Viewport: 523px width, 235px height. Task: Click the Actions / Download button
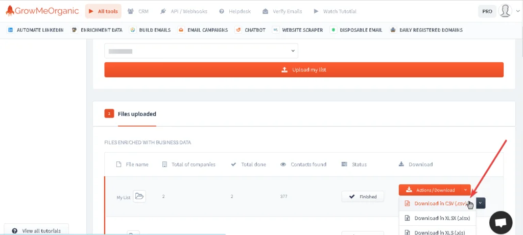[x=430, y=190]
